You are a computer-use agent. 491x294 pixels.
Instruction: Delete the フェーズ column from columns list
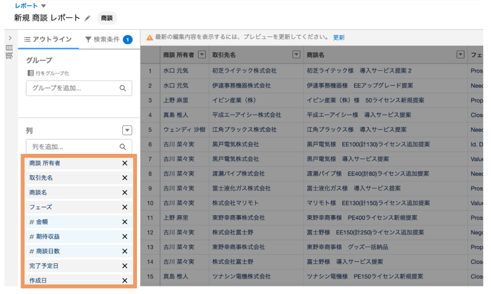(x=125, y=207)
